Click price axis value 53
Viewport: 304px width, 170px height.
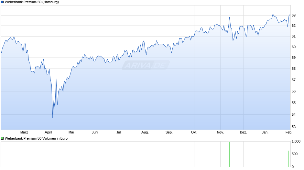click(x=294, y=127)
